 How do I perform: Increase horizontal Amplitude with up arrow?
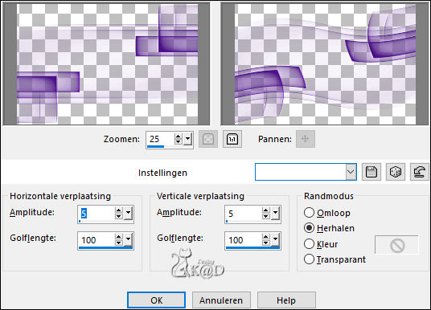(x=118, y=210)
